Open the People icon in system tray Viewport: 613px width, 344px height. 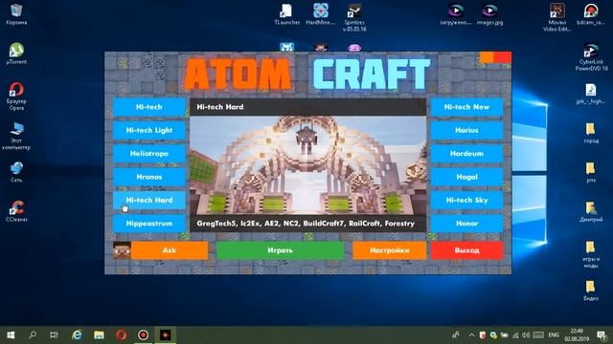click(x=456, y=335)
